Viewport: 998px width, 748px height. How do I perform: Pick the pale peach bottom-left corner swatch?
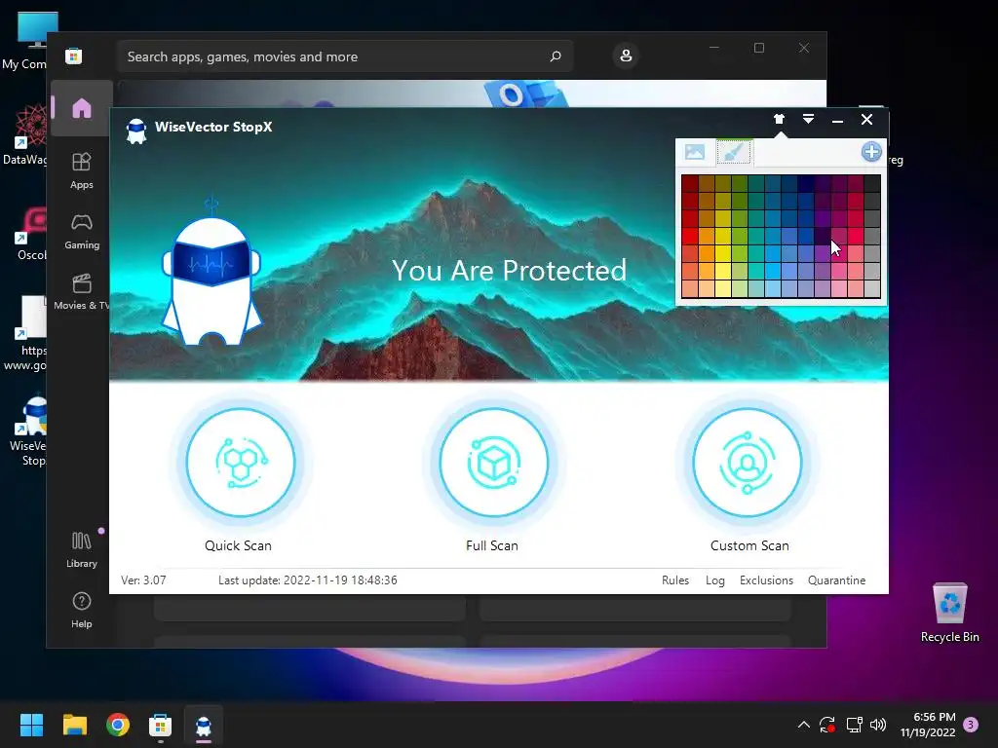(690, 288)
